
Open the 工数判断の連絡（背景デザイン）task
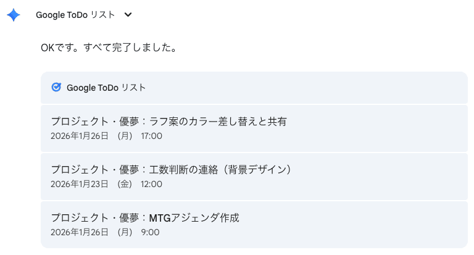pyautogui.click(x=171, y=169)
